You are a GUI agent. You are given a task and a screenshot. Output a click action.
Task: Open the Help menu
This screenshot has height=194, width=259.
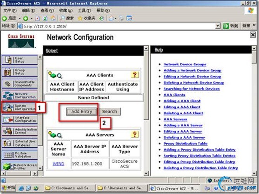coord(103,10)
